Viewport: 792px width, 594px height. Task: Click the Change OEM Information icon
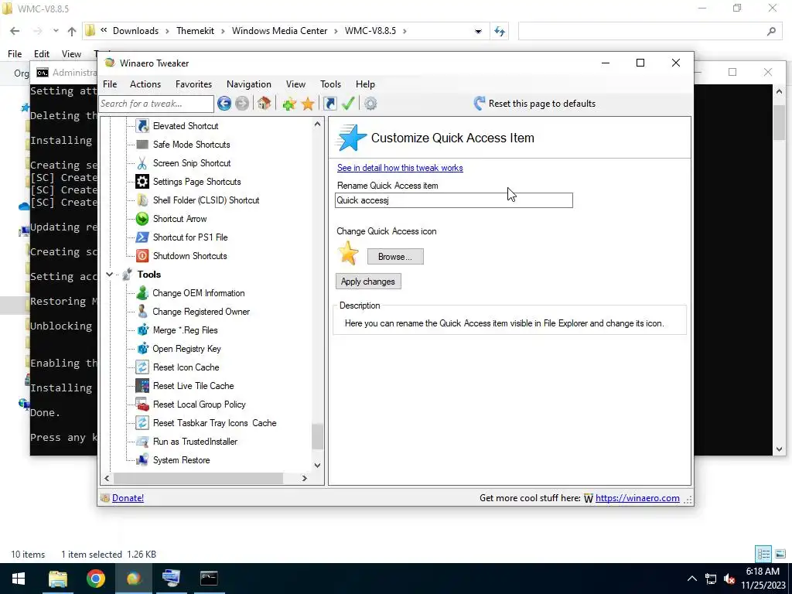click(x=142, y=293)
